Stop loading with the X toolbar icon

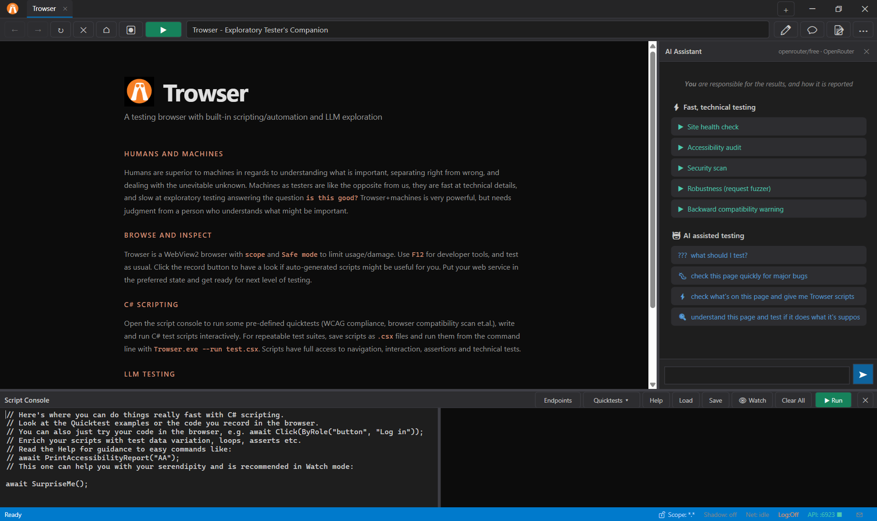pos(84,30)
